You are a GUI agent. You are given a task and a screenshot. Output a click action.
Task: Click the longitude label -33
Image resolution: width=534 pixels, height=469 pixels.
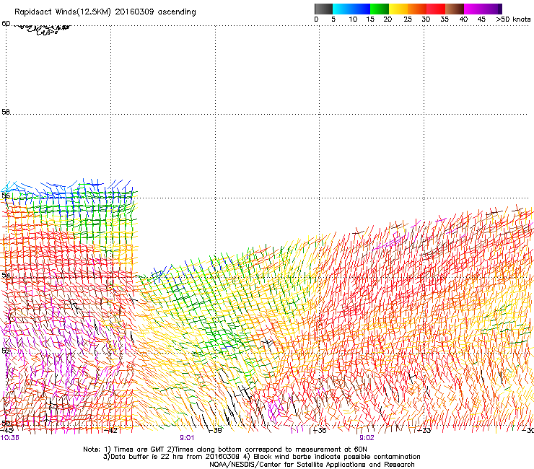click(424, 431)
